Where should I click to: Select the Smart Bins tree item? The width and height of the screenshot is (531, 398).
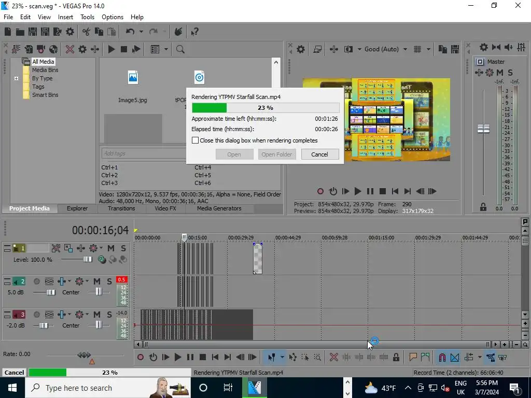click(45, 95)
